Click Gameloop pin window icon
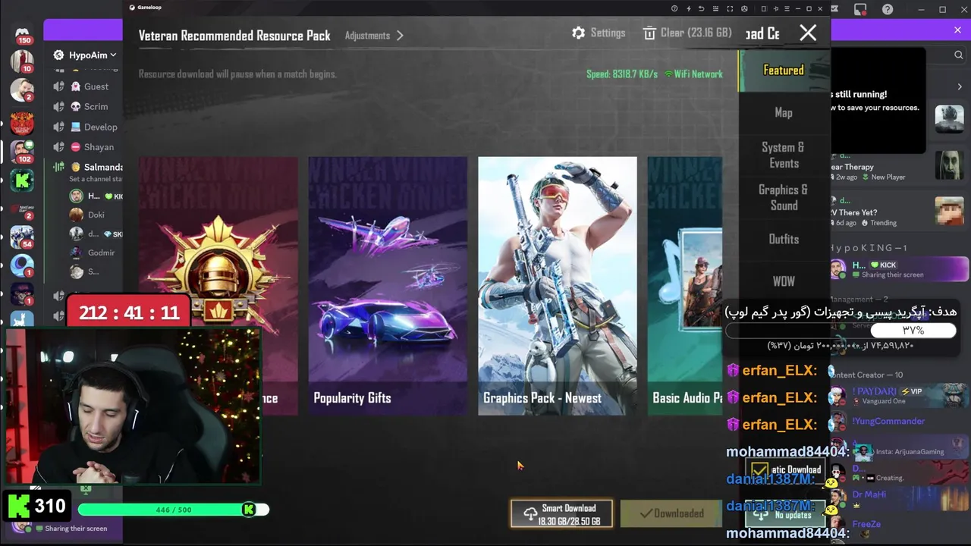 click(x=775, y=8)
